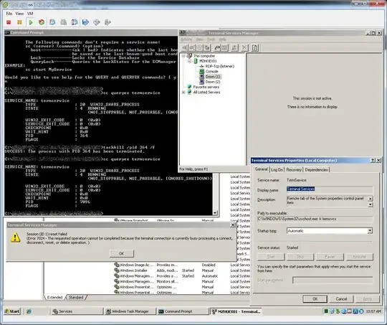Click the red Power Off VM icon
This screenshot has width=387, height=325.
click(x=9, y=22)
